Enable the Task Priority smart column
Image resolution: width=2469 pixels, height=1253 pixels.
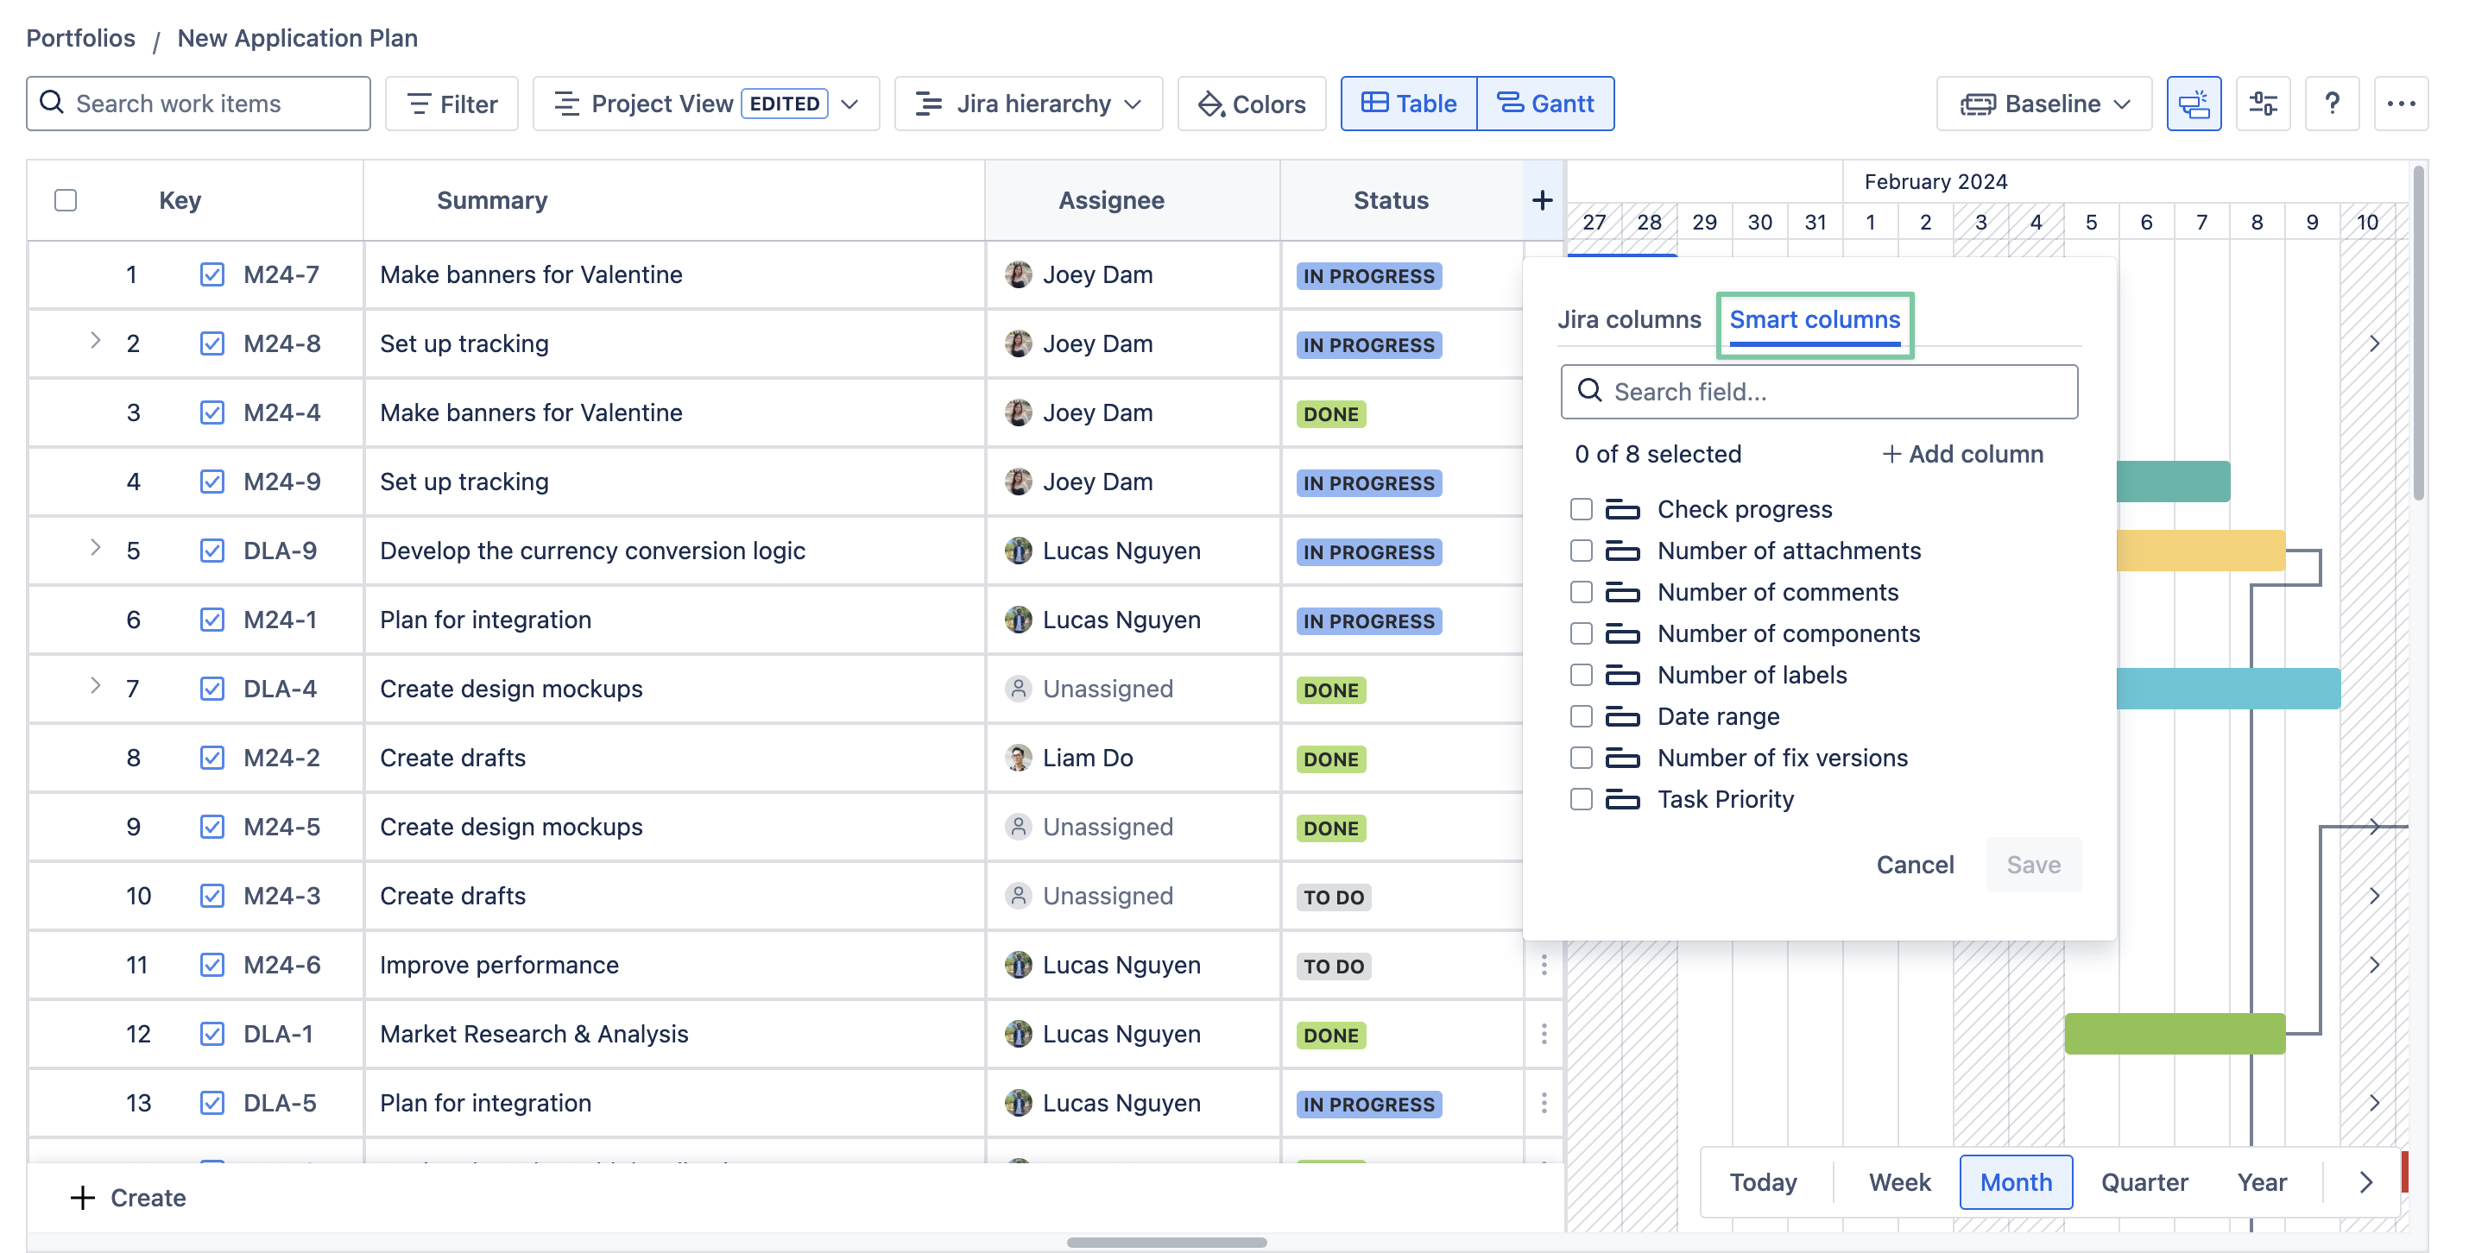click(1581, 799)
